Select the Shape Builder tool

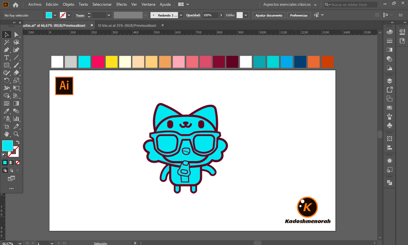tap(6, 96)
